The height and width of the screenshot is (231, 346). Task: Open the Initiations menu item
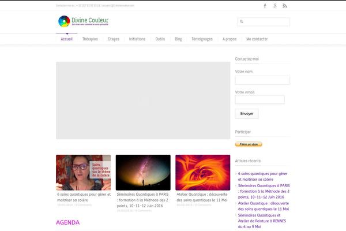(137, 39)
